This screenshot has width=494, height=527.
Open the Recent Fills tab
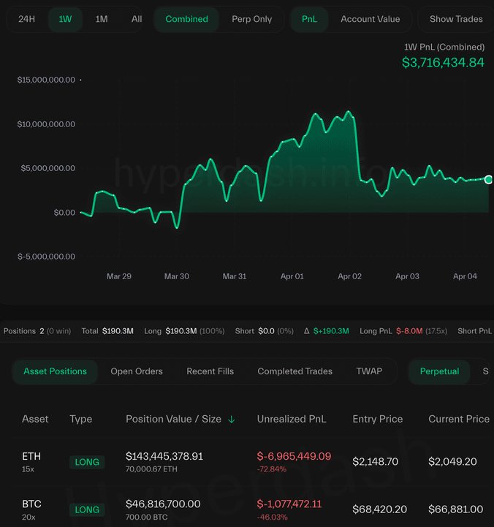[x=210, y=371]
